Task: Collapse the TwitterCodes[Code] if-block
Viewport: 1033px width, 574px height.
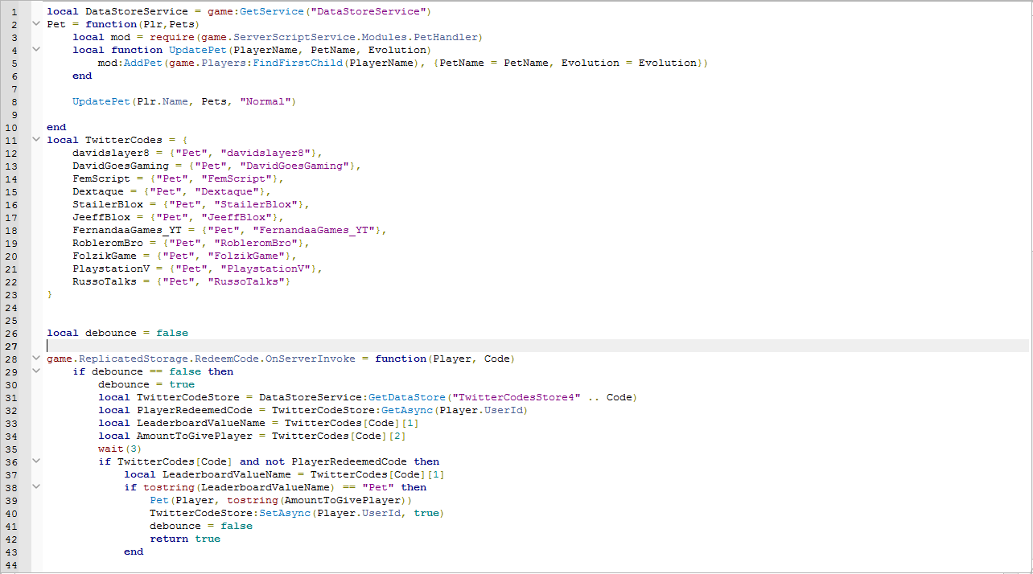Action: click(x=35, y=461)
